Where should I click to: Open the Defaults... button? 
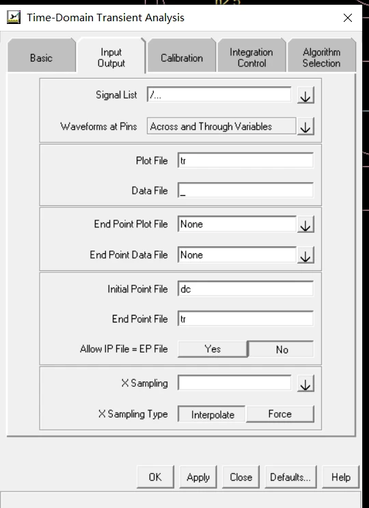pyautogui.click(x=290, y=477)
